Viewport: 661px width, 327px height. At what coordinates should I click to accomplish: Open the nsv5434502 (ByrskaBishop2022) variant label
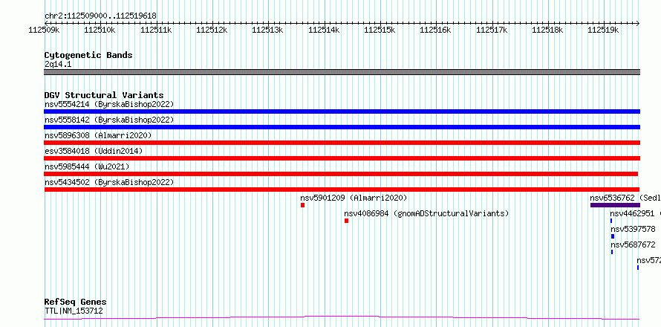pos(108,182)
